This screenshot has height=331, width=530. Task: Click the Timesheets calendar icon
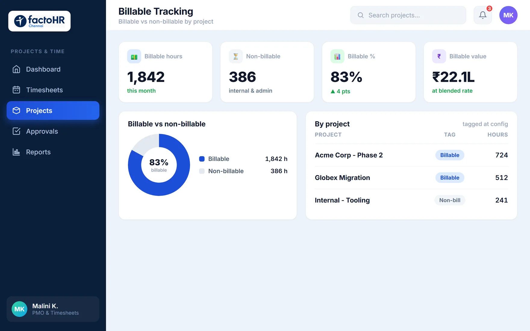pyautogui.click(x=16, y=90)
